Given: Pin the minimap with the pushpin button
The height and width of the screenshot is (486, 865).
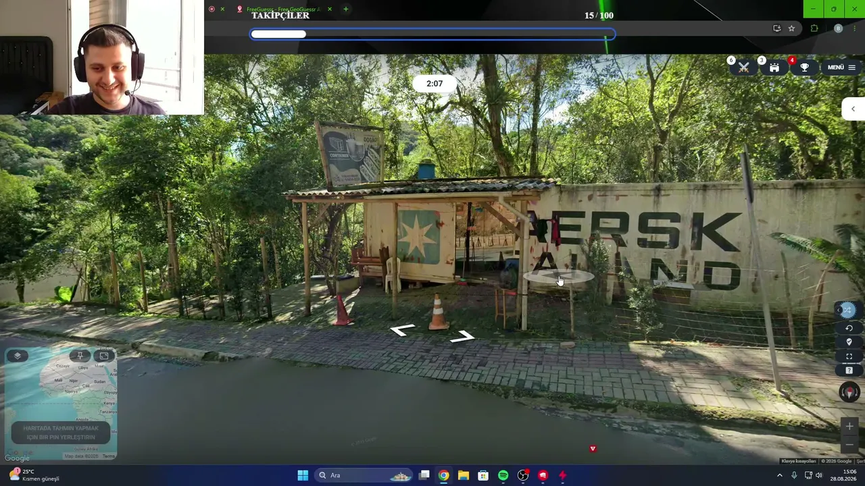Looking at the screenshot, I should (x=80, y=356).
